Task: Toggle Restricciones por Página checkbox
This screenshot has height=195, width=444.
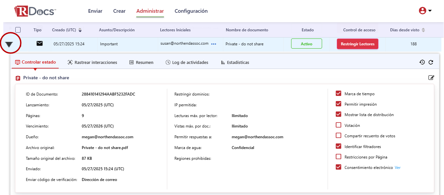Action: (x=338, y=157)
